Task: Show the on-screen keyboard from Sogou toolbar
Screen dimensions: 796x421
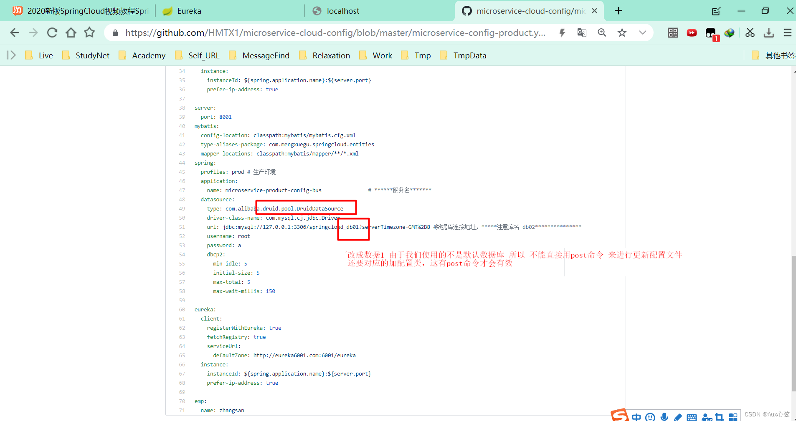Action: (692, 416)
